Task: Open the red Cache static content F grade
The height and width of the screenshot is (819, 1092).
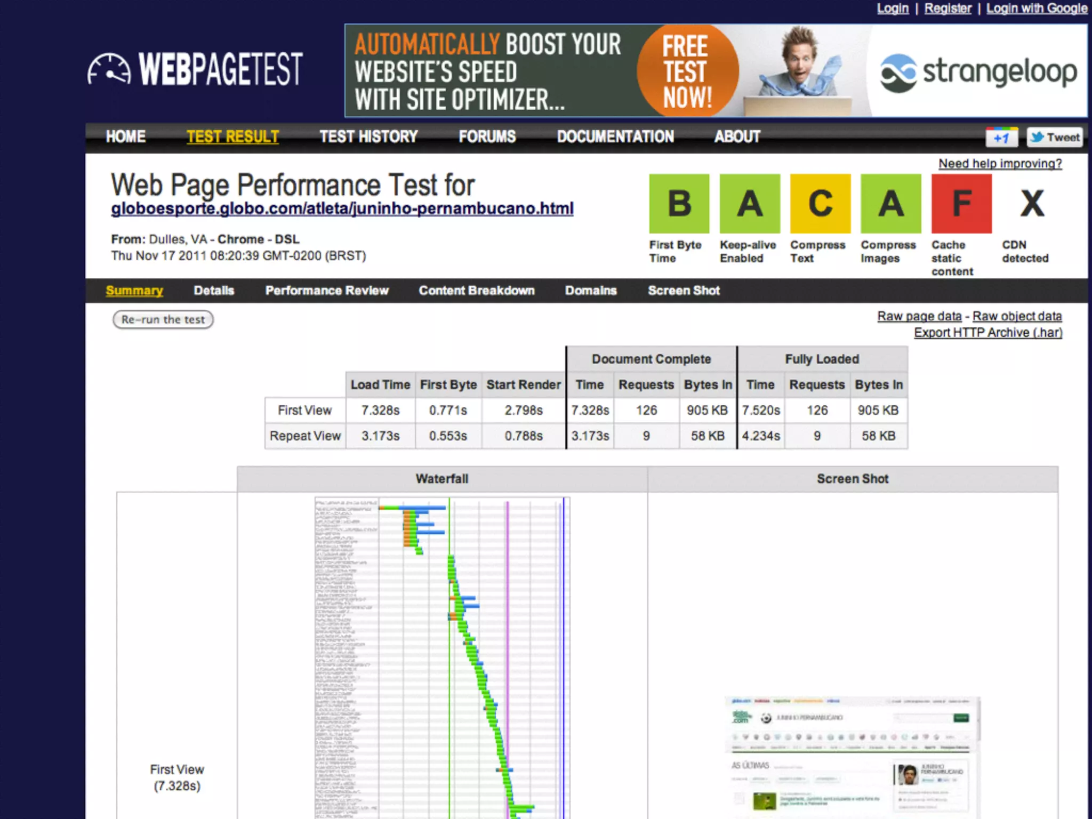Action: pos(961,204)
